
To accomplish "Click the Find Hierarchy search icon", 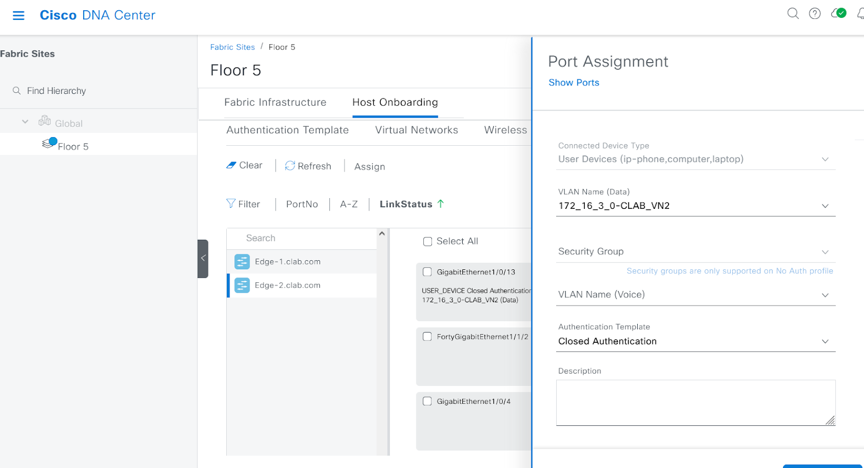I will pos(17,91).
